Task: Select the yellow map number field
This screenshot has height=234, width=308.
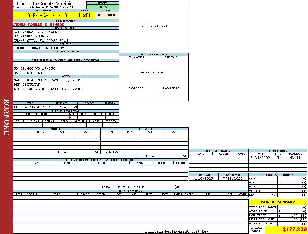Action: coord(44,15)
